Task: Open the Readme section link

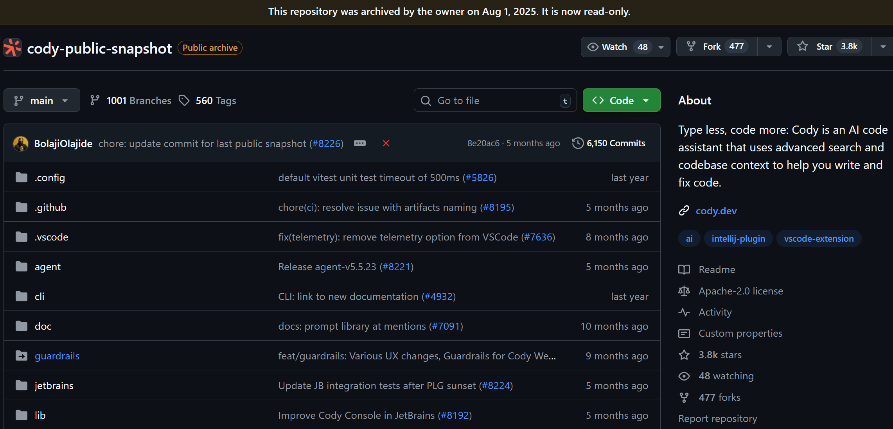Action: 717,269
